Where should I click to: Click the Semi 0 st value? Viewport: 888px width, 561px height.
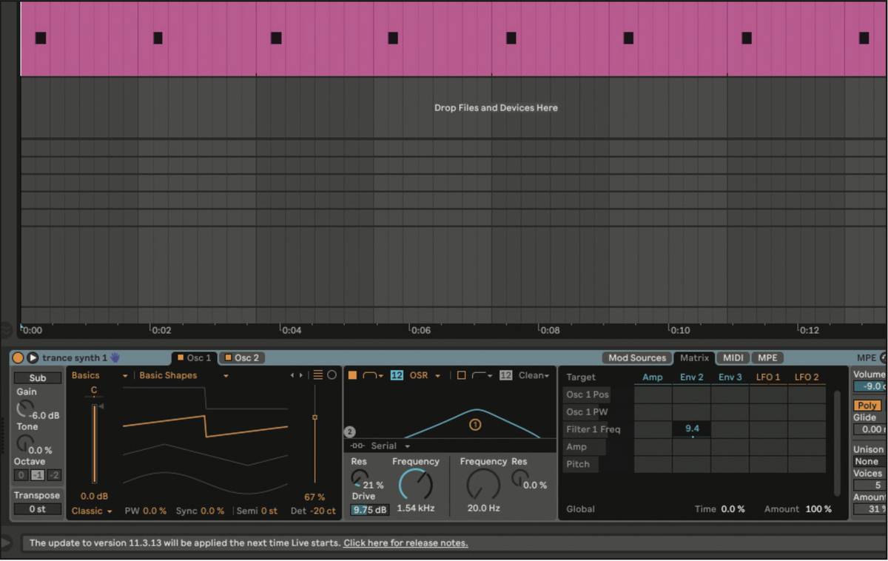coord(269,511)
